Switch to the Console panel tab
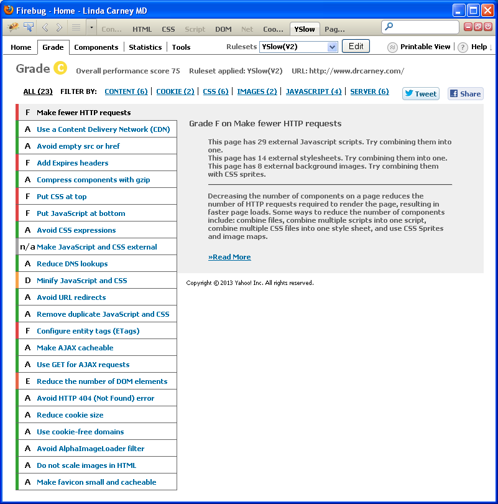This screenshot has width=498, height=504. 111,29
